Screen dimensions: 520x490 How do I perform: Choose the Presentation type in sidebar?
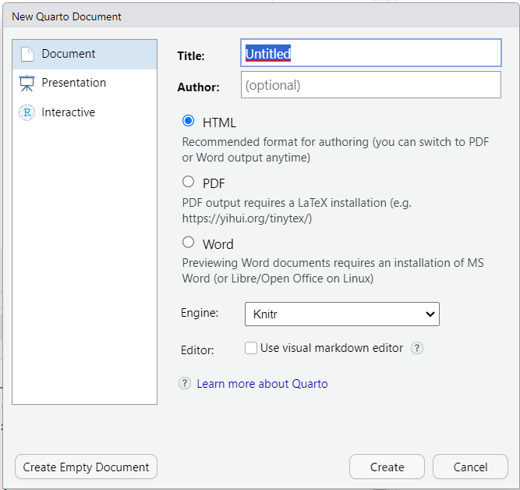pyautogui.click(x=84, y=83)
